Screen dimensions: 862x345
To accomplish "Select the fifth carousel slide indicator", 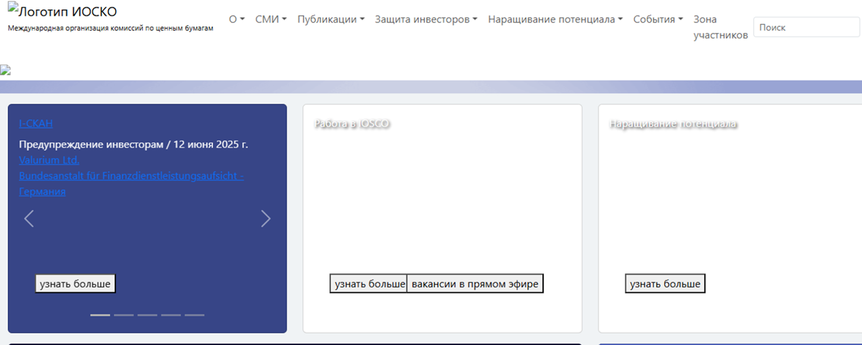I will pos(194,315).
